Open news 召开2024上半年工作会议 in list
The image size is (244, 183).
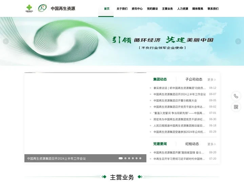pyautogui.click(x=180, y=94)
